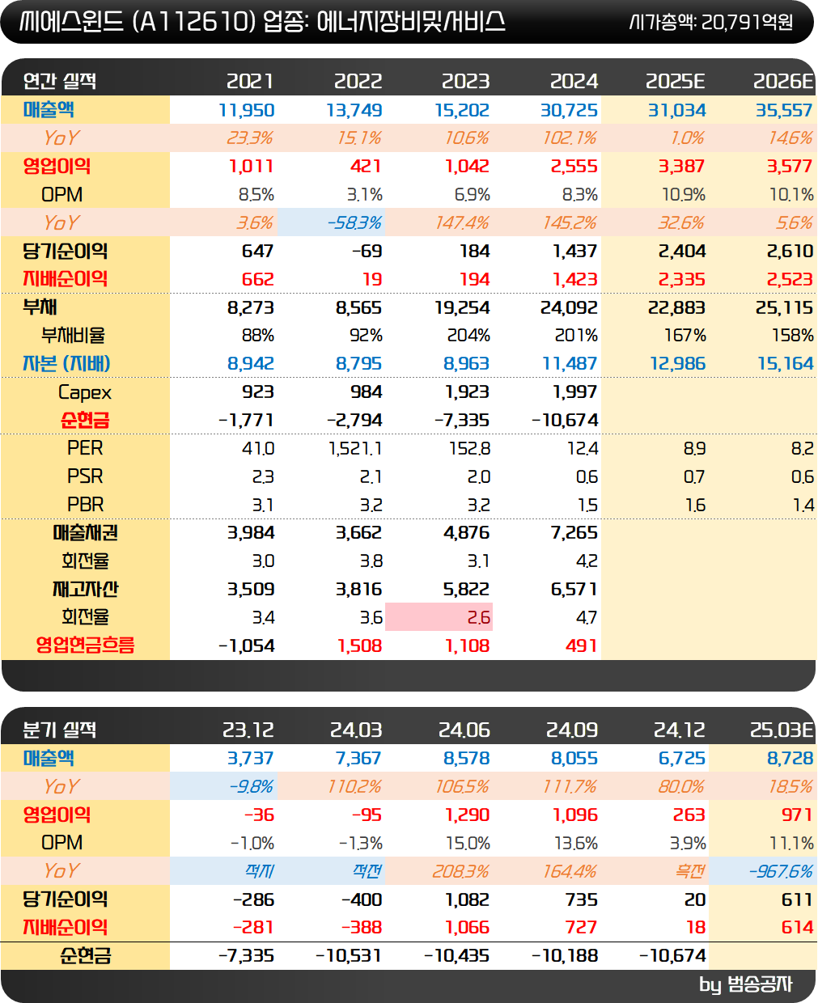
Task: Click the 24.06 quarter column header
Action: tap(464, 730)
